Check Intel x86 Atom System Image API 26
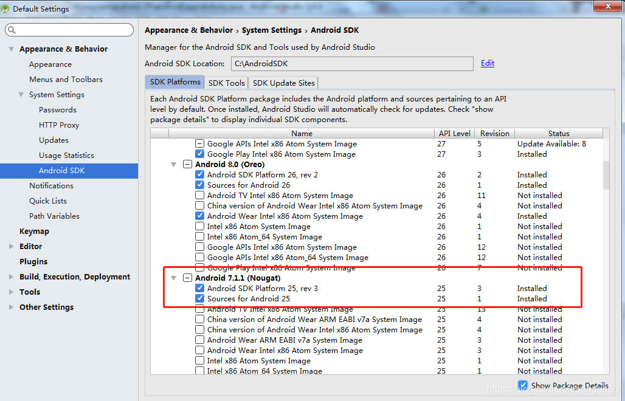The height and width of the screenshot is (401, 625). [x=199, y=227]
